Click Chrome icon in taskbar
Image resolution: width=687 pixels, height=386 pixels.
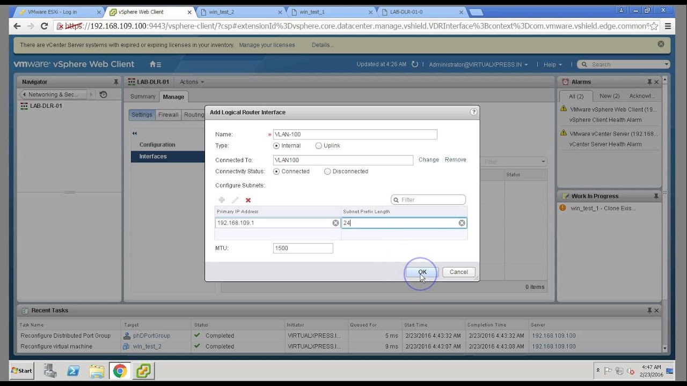120,370
